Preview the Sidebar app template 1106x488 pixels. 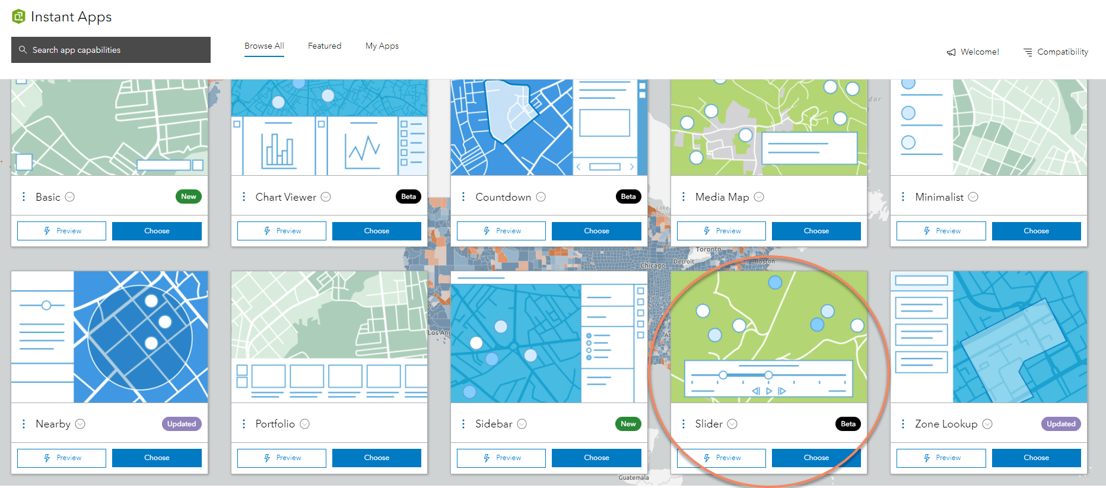click(x=501, y=458)
